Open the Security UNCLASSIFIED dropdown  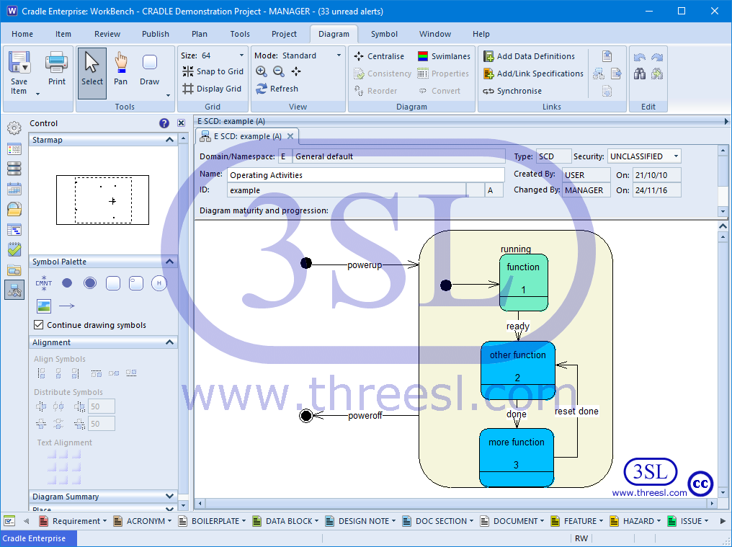676,156
